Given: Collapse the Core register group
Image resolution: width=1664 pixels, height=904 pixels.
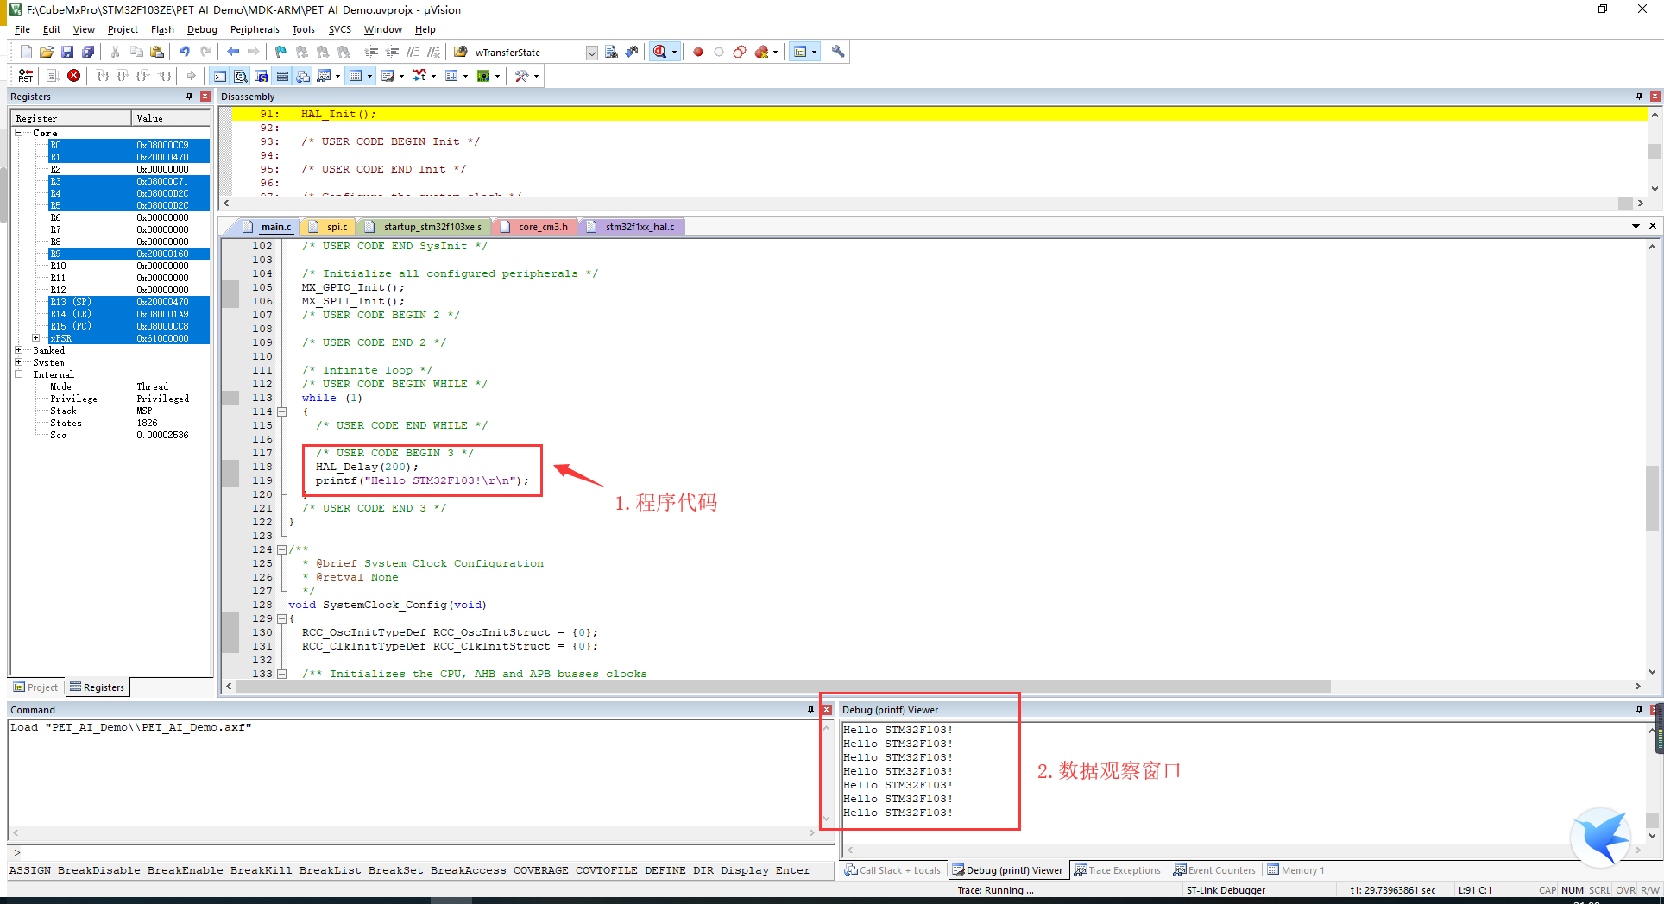Looking at the screenshot, I should (x=19, y=133).
